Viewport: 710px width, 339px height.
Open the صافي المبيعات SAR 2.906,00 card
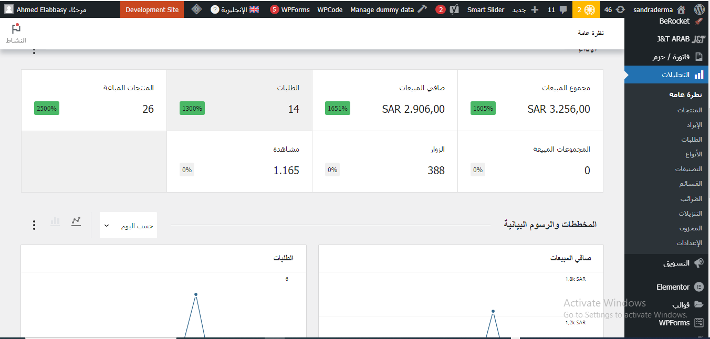pos(385,100)
